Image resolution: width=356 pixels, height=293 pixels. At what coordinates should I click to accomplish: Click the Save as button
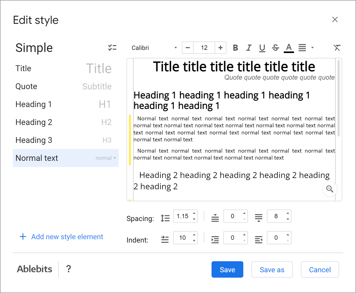[272, 269]
